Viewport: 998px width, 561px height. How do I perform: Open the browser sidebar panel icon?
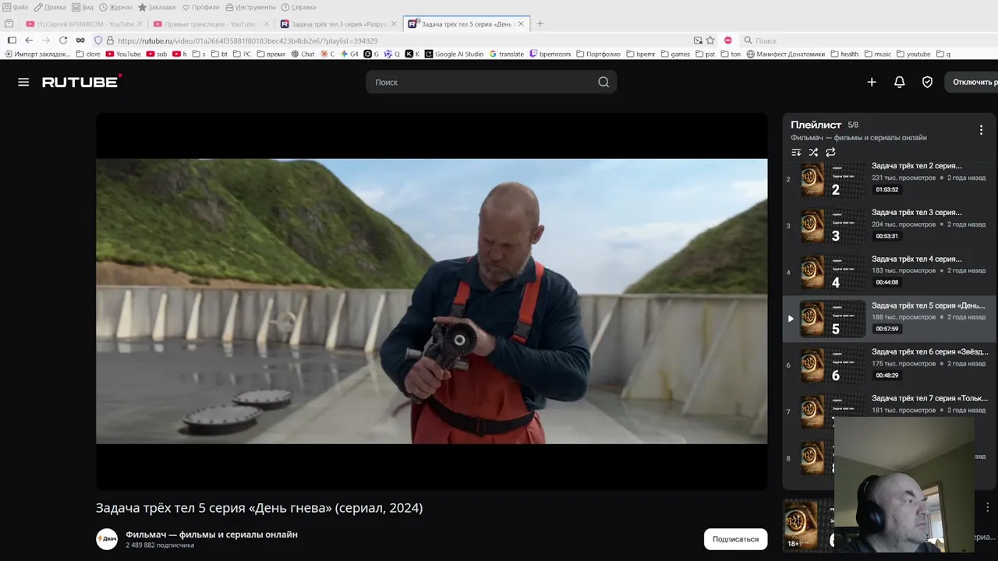pyautogui.click(x=12, y=41)
